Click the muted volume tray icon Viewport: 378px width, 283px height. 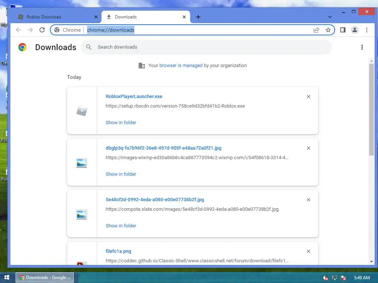coord(326,278)
